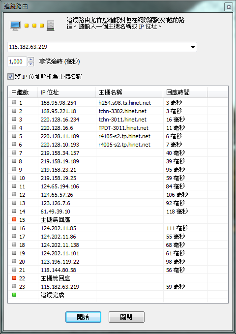Click the 開始 button
The image size is (236, 334).
click(x=83, y=317)
